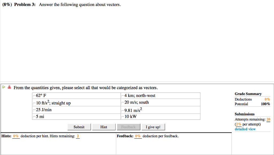Screen dimensions: 274x155
Task: Click the 0% feedback deduction link
Action: click(138, 136)
